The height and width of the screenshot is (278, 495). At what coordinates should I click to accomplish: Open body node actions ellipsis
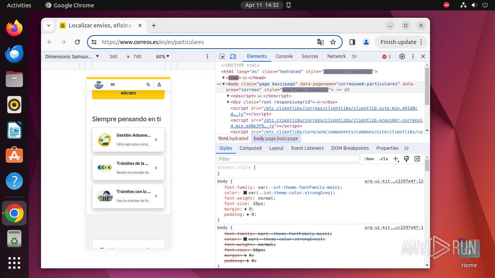(219, 84)
